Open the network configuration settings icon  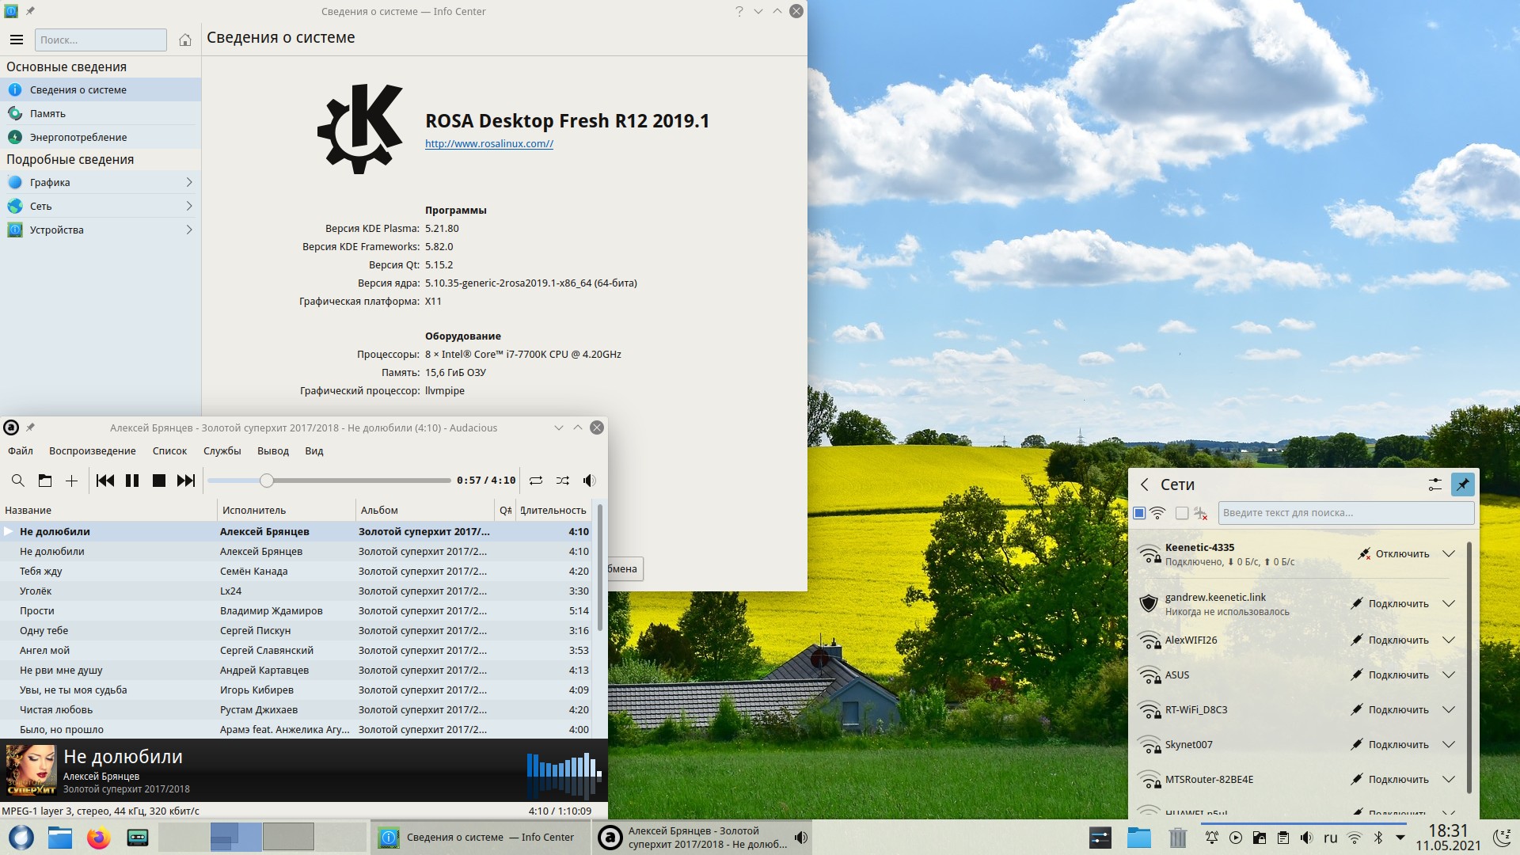click(x=1434, y=484)
